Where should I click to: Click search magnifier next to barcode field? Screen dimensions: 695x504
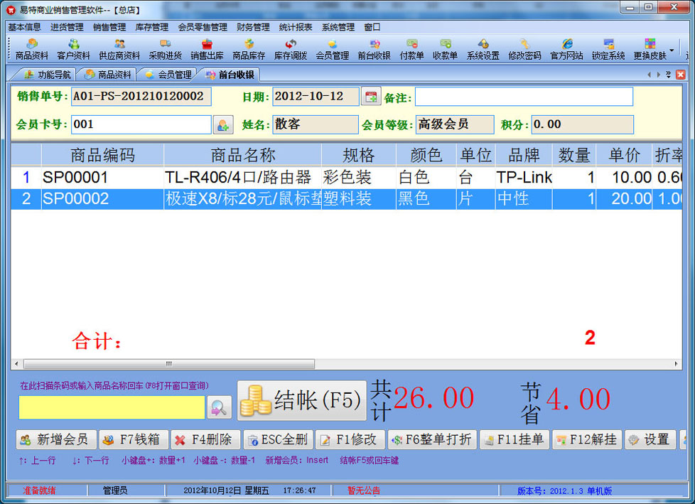pos(220,407)
